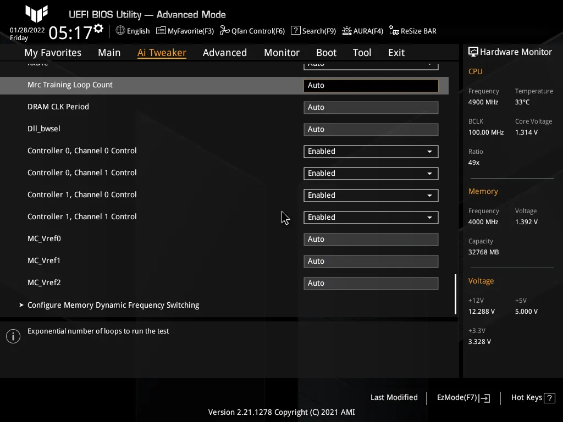Click the EzMode exit arrow icon
Image resolution: width=563 pixels, height=422 pixels.
484,398
